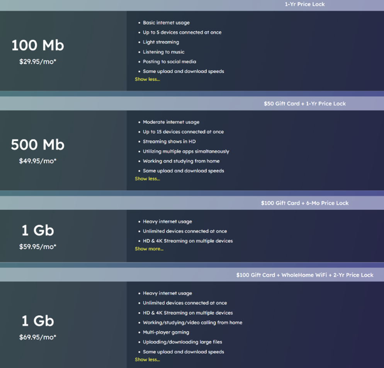The image size is (384, 368).
Task: Collapse the 500 Mb plan's Show less link
Action: (147, 179)
